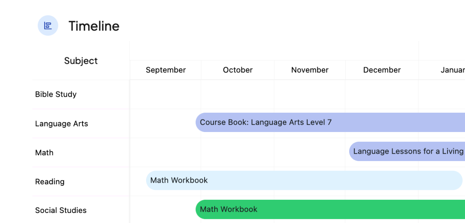
Task: Click the green Math Workbook bar
Action: click(329, 209)
